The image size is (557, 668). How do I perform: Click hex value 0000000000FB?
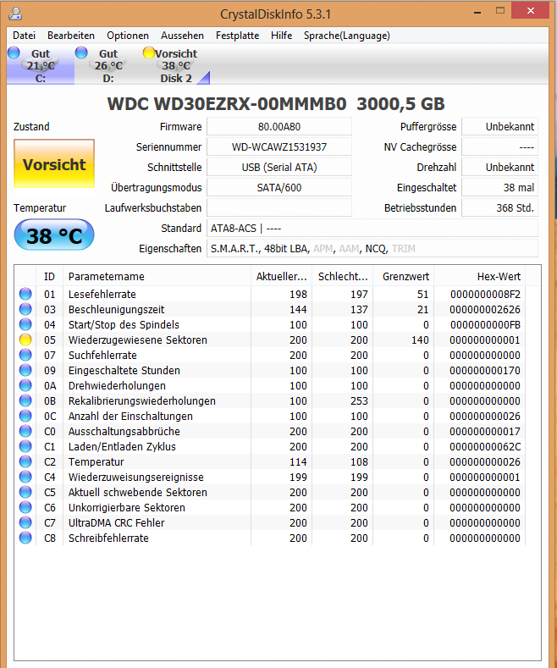485,324
